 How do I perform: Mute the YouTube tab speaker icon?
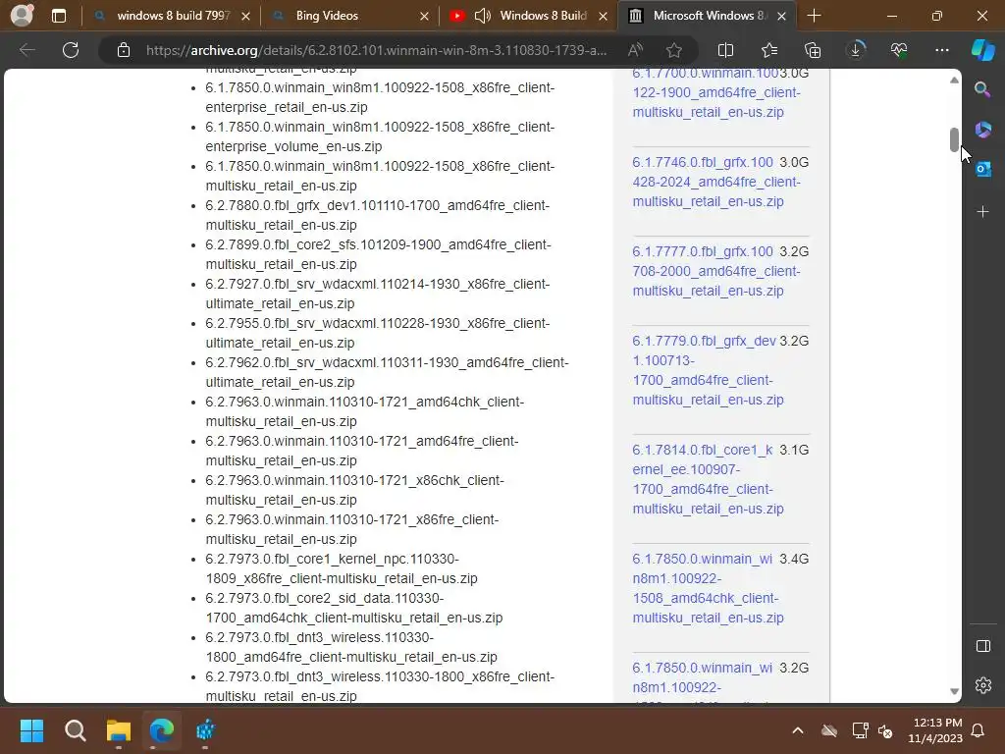pos(482,16)
